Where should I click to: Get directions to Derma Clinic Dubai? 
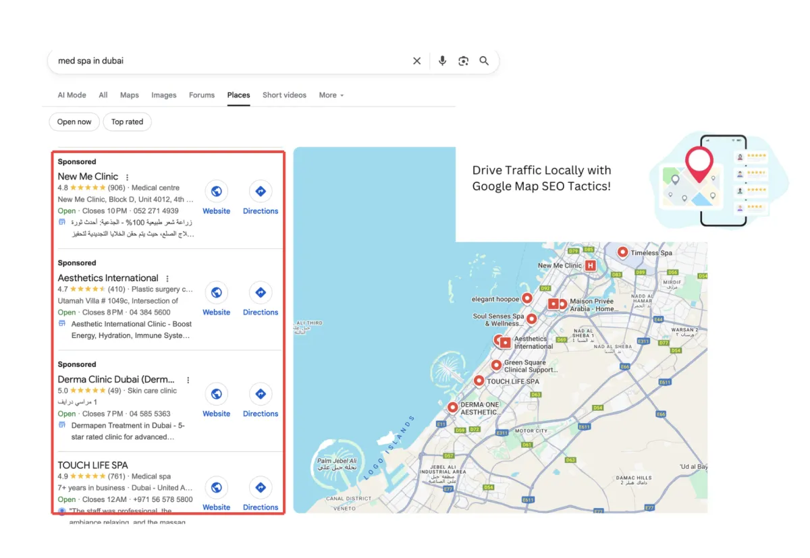pos(261,393)
